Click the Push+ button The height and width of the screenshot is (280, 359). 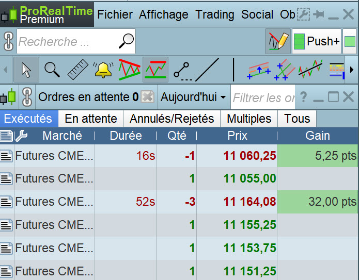point(317,41)
